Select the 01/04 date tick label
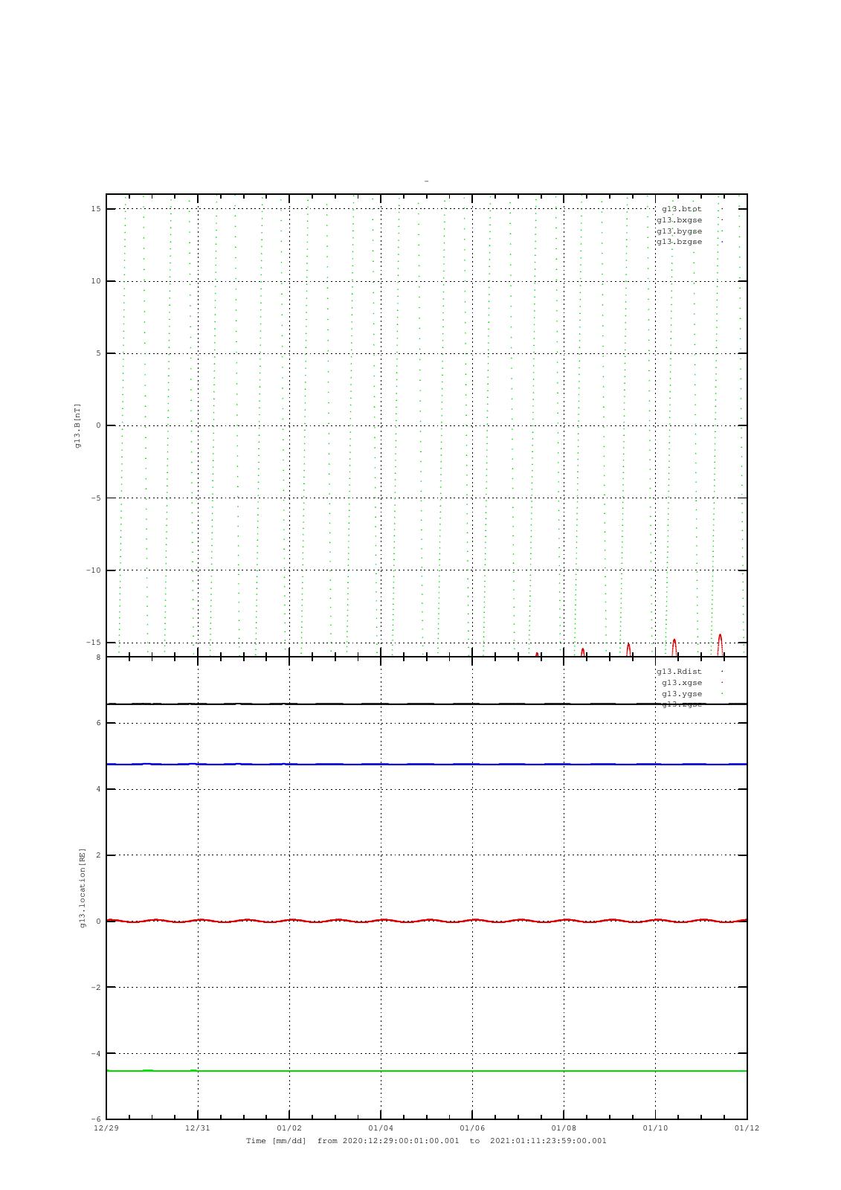Image resolution: width=841 pixels, height=1190 pixels. [381, 1128]
